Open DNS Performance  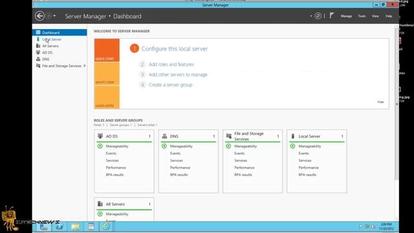180,168
